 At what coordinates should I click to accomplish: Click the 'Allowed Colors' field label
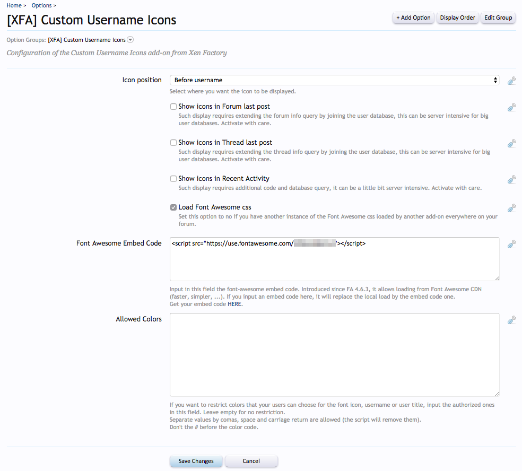[x=139, y=319]
